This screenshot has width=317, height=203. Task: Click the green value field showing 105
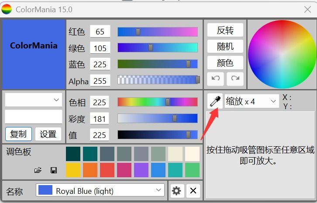tap(100, 48)
